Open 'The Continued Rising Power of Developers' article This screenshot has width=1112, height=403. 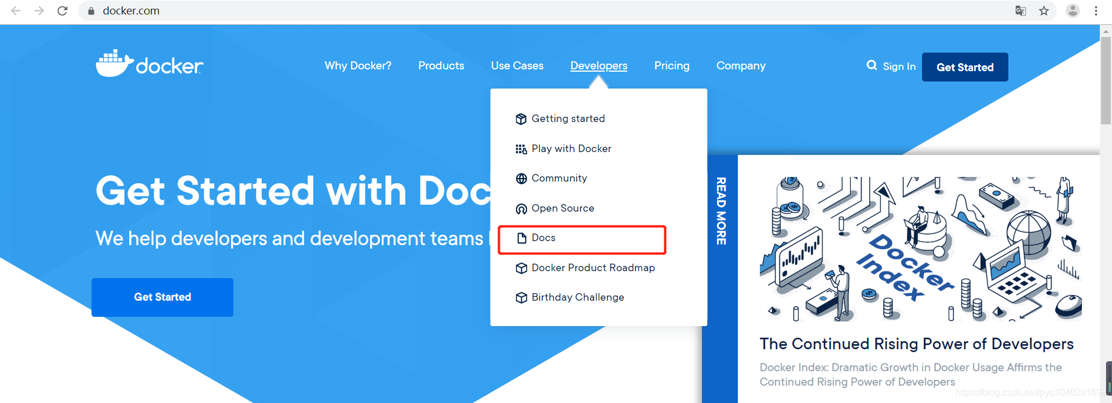click(916, 344)
